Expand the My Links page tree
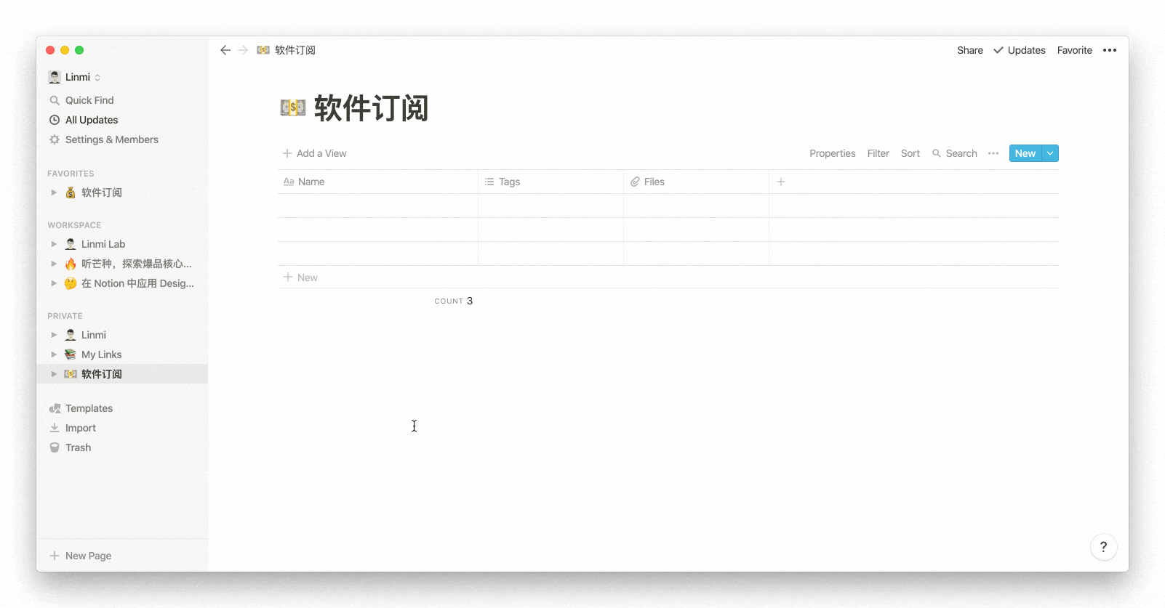Image resolution: width=1165 pixels, height=608 pixels. [54, 354]
